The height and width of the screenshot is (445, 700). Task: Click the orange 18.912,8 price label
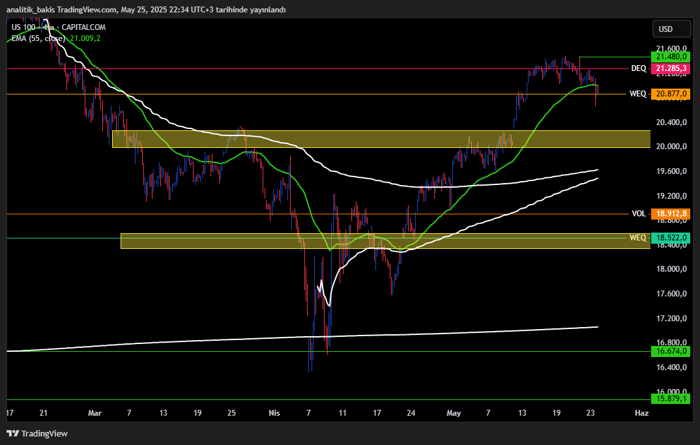(671, 214)
